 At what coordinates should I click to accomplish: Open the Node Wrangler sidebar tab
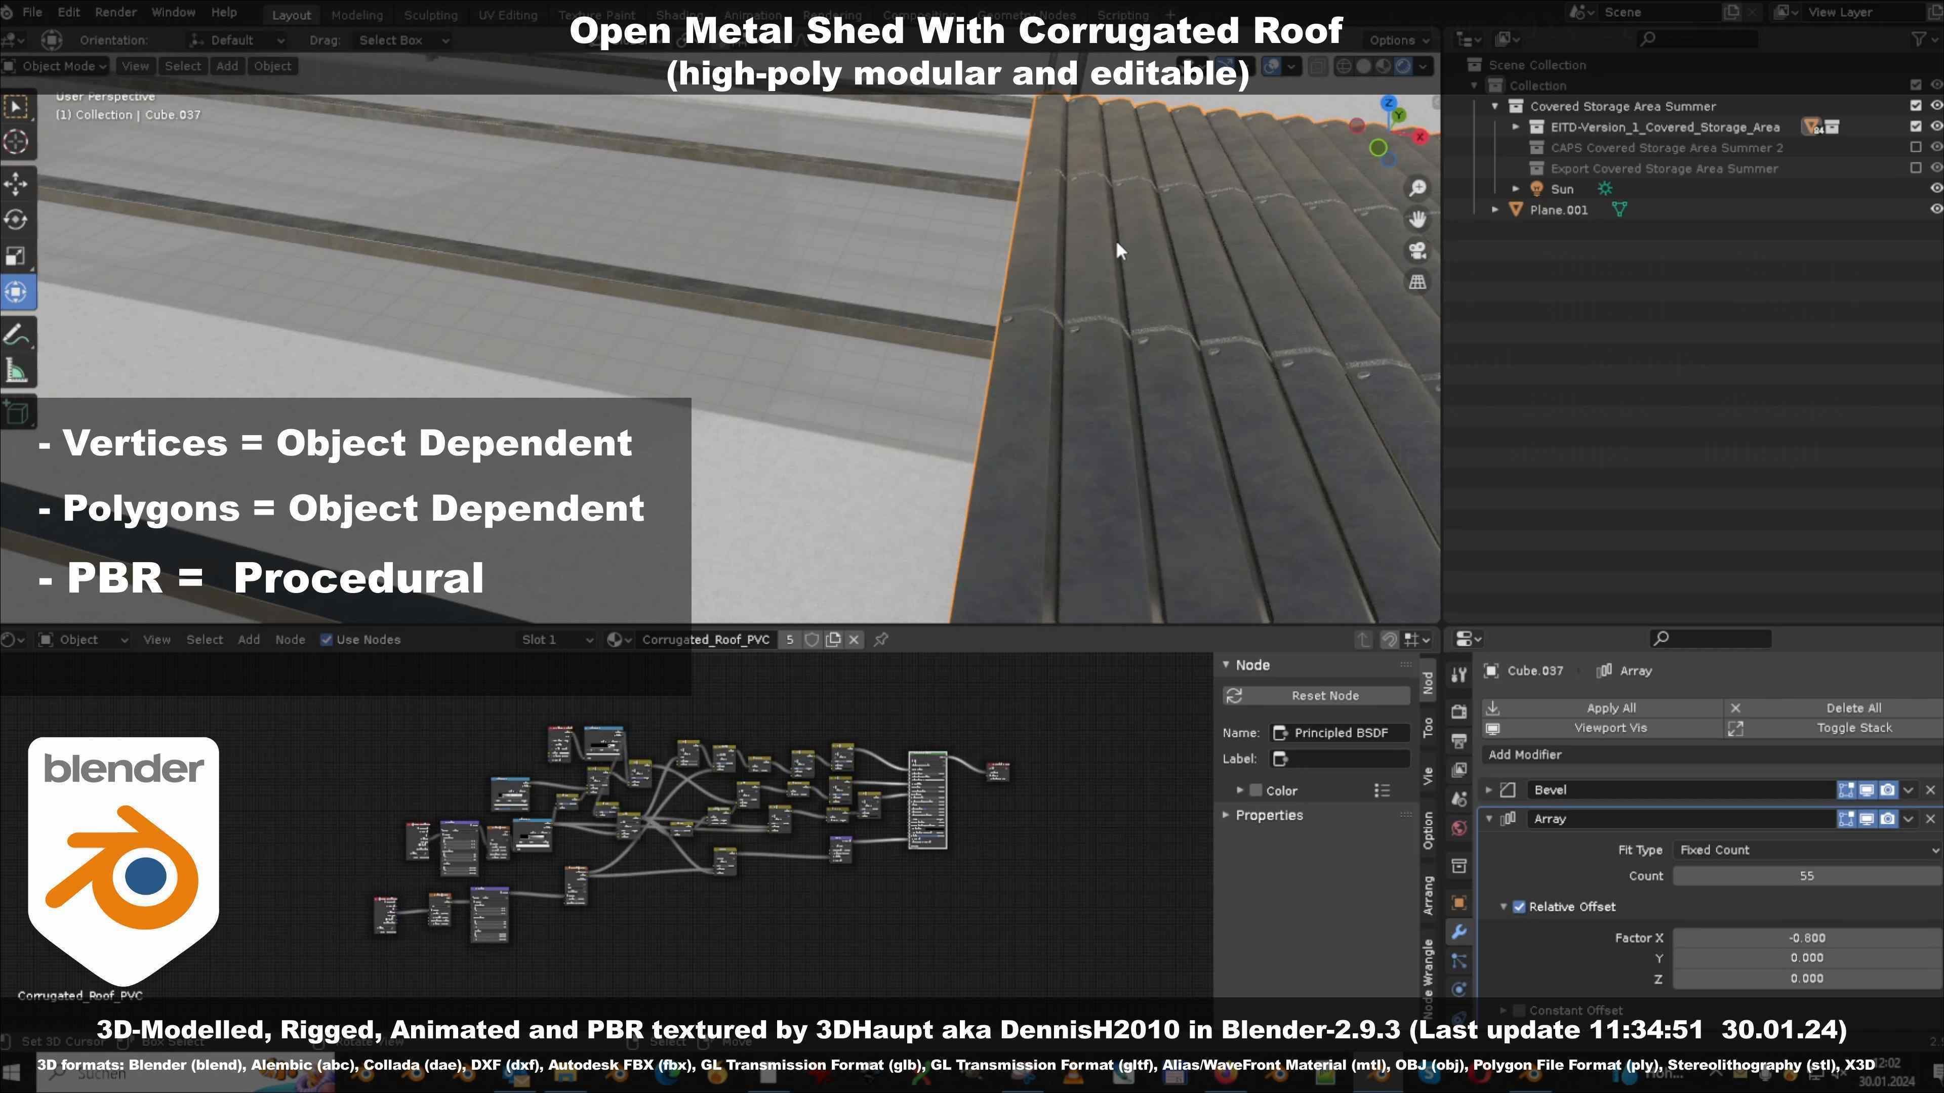tap(1427, 978)
